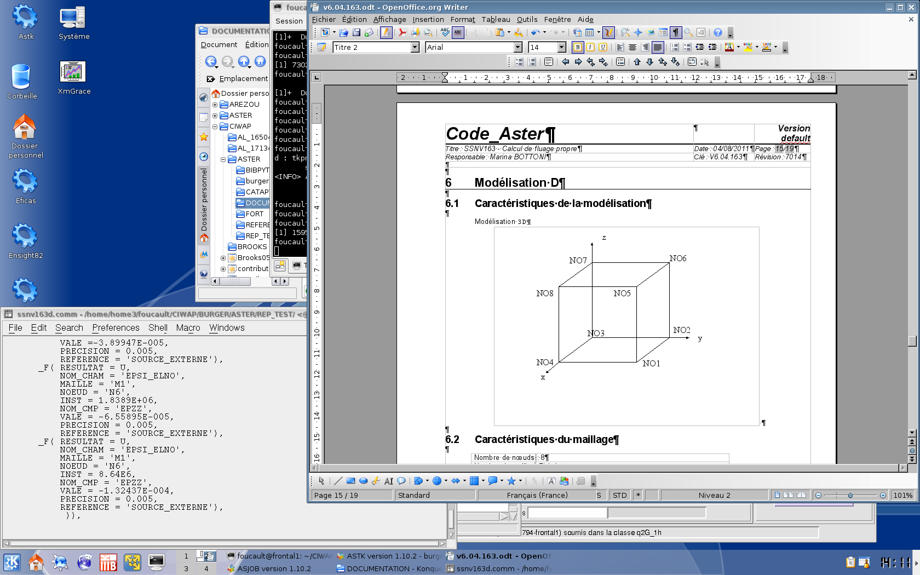Toggle nonprinting characters pilcrow button

(676, 33)
